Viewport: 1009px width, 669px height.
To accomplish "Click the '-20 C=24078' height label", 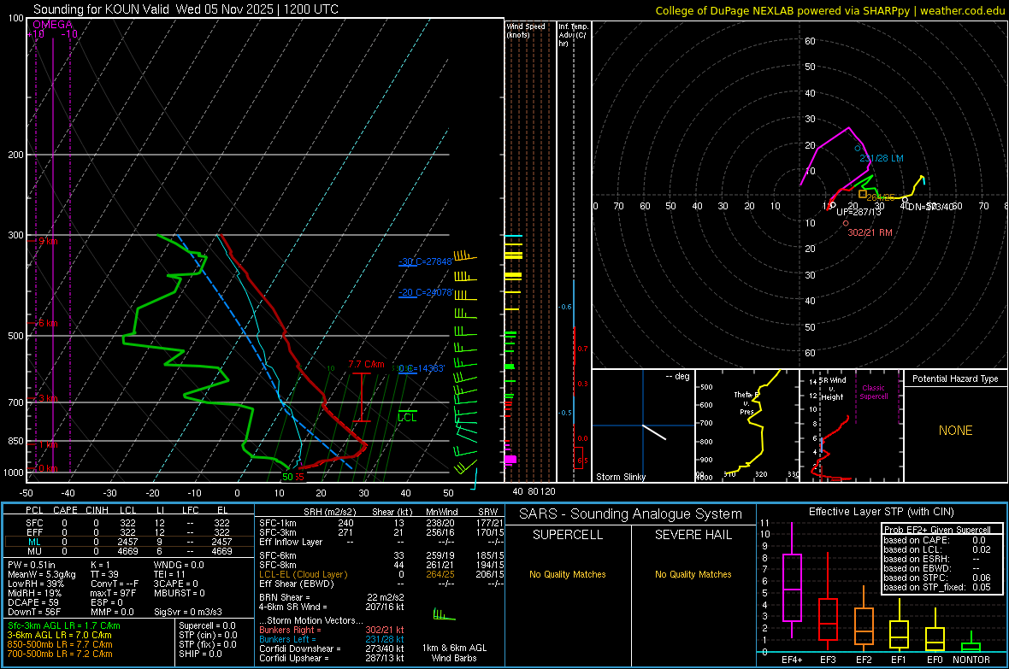I will 425,292.
